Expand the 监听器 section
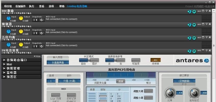The width and height of the screenshot is (216, 102). pos(21,72)
